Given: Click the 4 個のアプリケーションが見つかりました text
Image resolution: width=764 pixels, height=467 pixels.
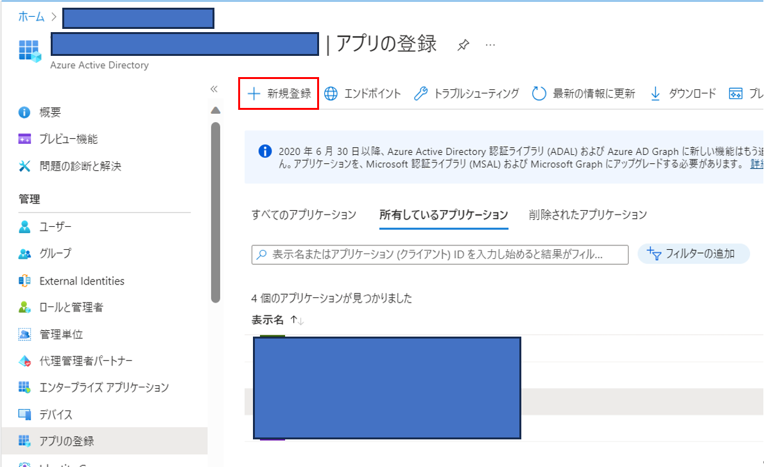Looking at the screenshot, I should point(332,298).
